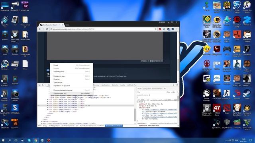
Task: Open the Steam desktop shortcut
Action: pyautogui.click(x=247, y=95)
